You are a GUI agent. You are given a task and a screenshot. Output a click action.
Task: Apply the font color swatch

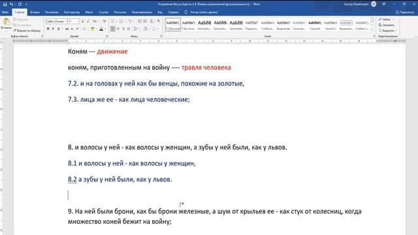click(x=101, y=29)
